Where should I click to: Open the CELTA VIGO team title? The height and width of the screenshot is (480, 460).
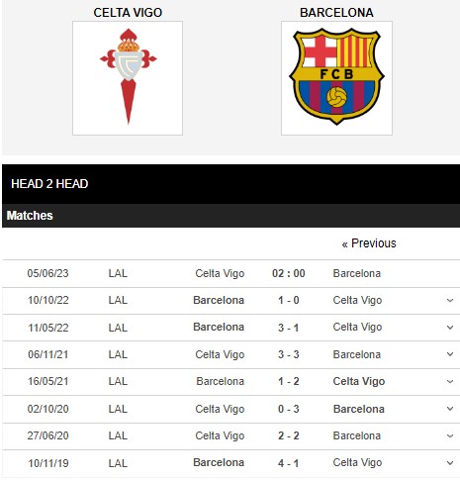[x=128, y=13]
